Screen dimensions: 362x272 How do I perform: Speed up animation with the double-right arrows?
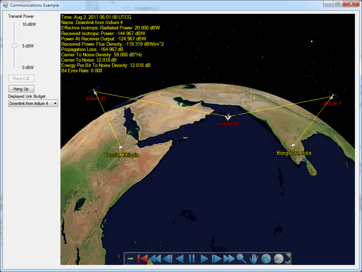click(229, 259)
